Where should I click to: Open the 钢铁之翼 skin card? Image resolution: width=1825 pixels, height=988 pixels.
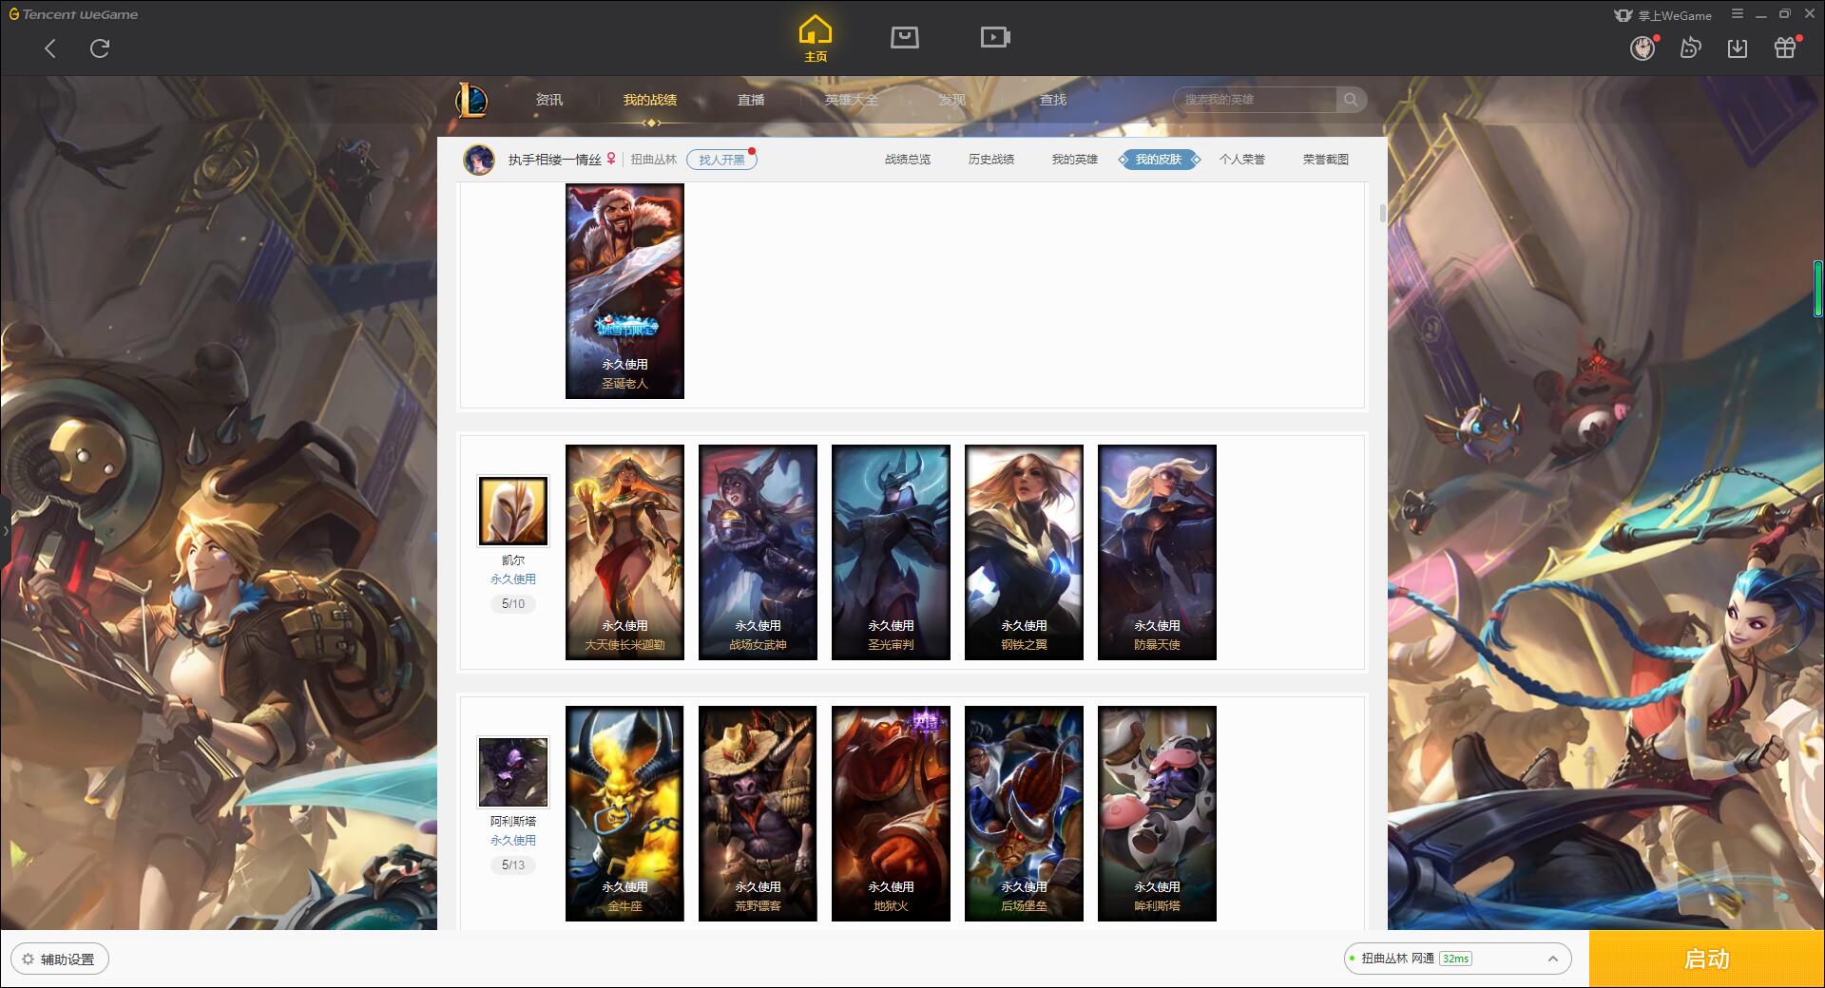[1024, 552]
